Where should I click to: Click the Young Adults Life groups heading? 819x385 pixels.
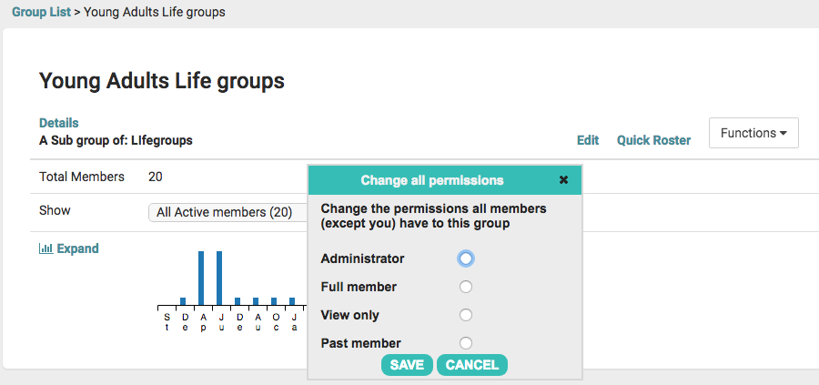[162, 81]
